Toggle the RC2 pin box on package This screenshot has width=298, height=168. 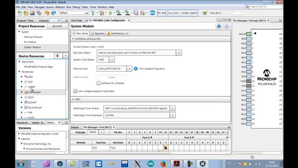[249, 110]
